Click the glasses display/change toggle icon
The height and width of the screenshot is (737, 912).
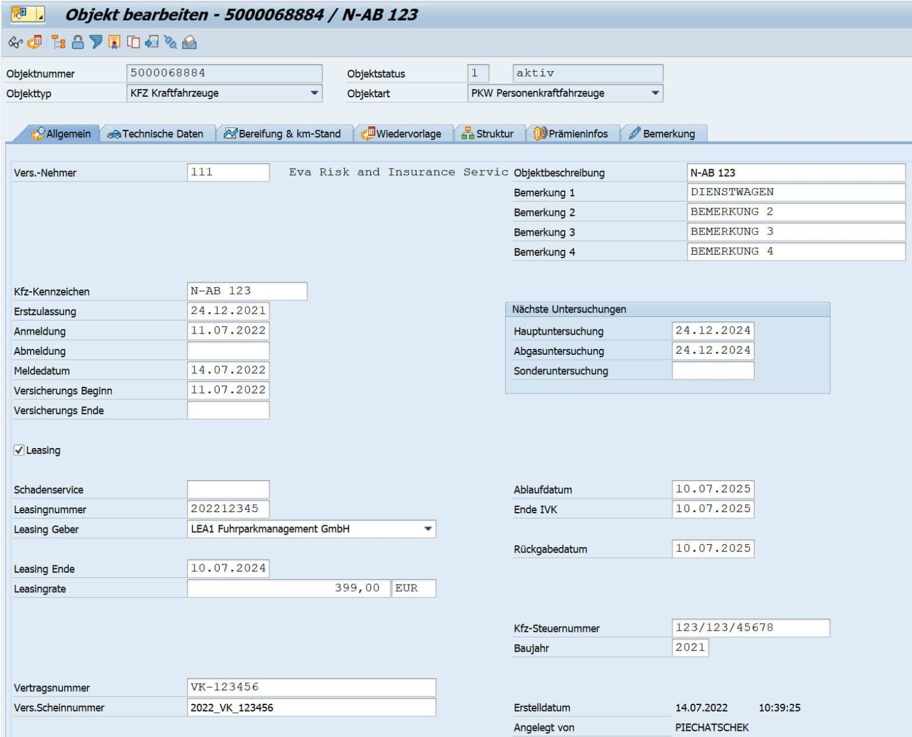(15, 43)
